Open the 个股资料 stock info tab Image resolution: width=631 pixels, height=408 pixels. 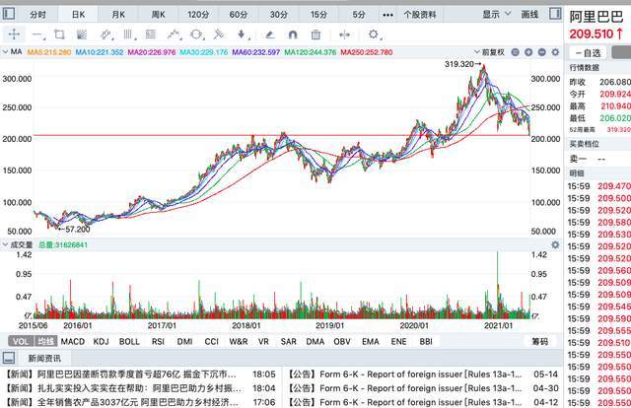(420, 15)
